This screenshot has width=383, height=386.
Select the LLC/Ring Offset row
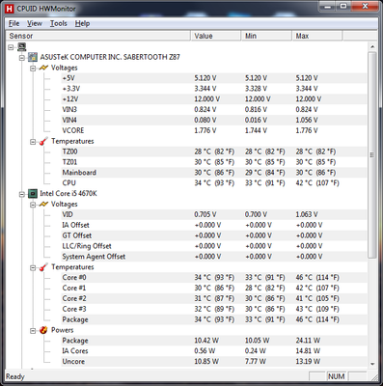point(214,246)
